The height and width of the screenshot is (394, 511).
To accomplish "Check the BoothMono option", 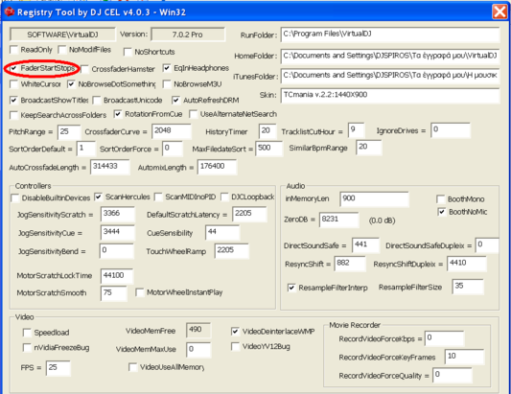I will 441,199.
